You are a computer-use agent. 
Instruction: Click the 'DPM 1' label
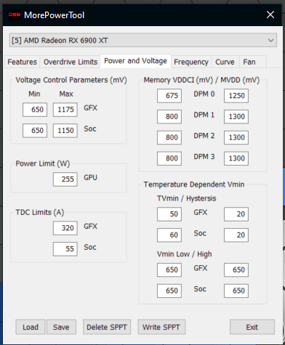(x=204, y=115)
